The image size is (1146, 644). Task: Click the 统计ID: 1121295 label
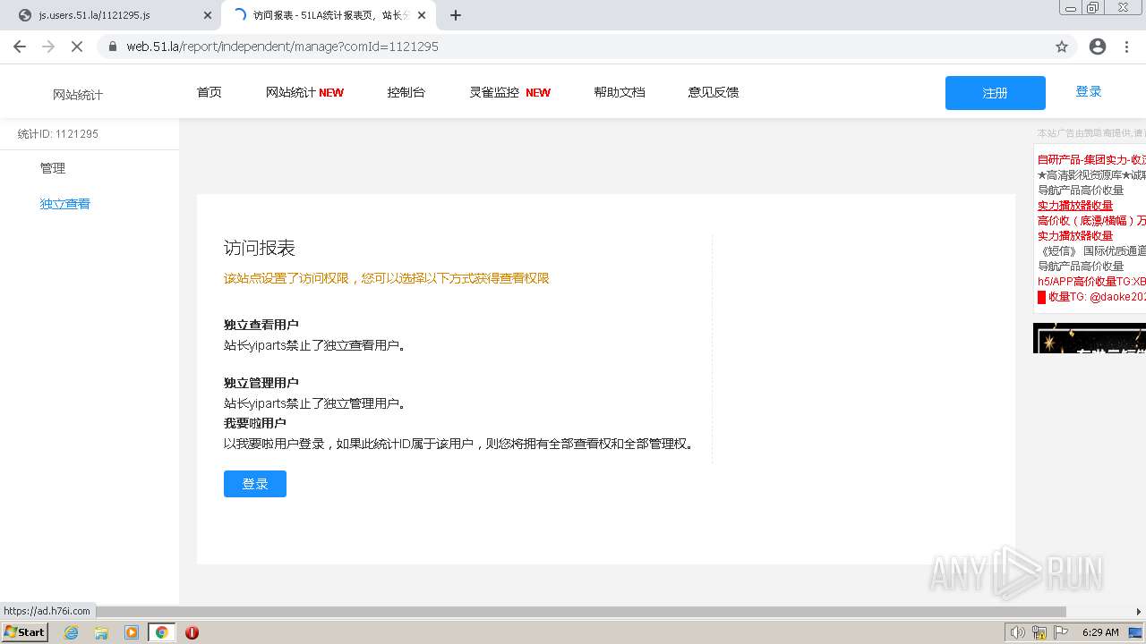click(x=58, y=134)
